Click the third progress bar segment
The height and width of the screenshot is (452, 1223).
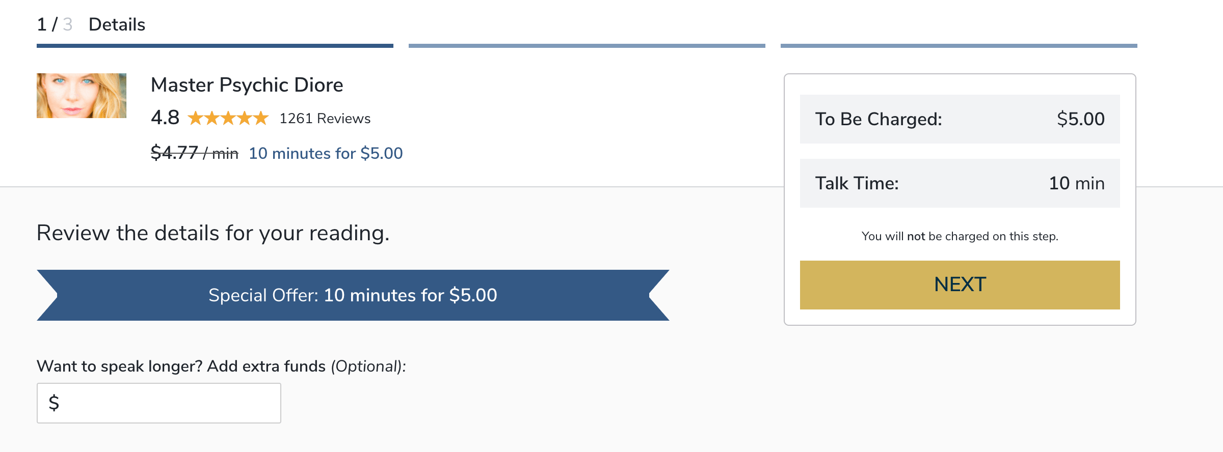tap(959, 46)
